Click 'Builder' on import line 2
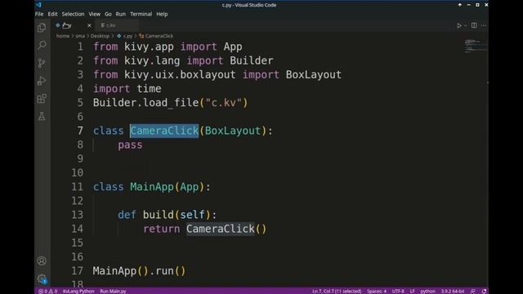The height and width of the screenshot is (294, 523). tap(252, 60)
